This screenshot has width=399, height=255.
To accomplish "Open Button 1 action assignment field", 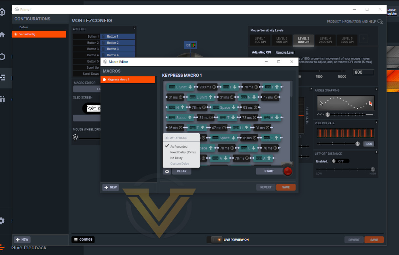I will [118, 37].
